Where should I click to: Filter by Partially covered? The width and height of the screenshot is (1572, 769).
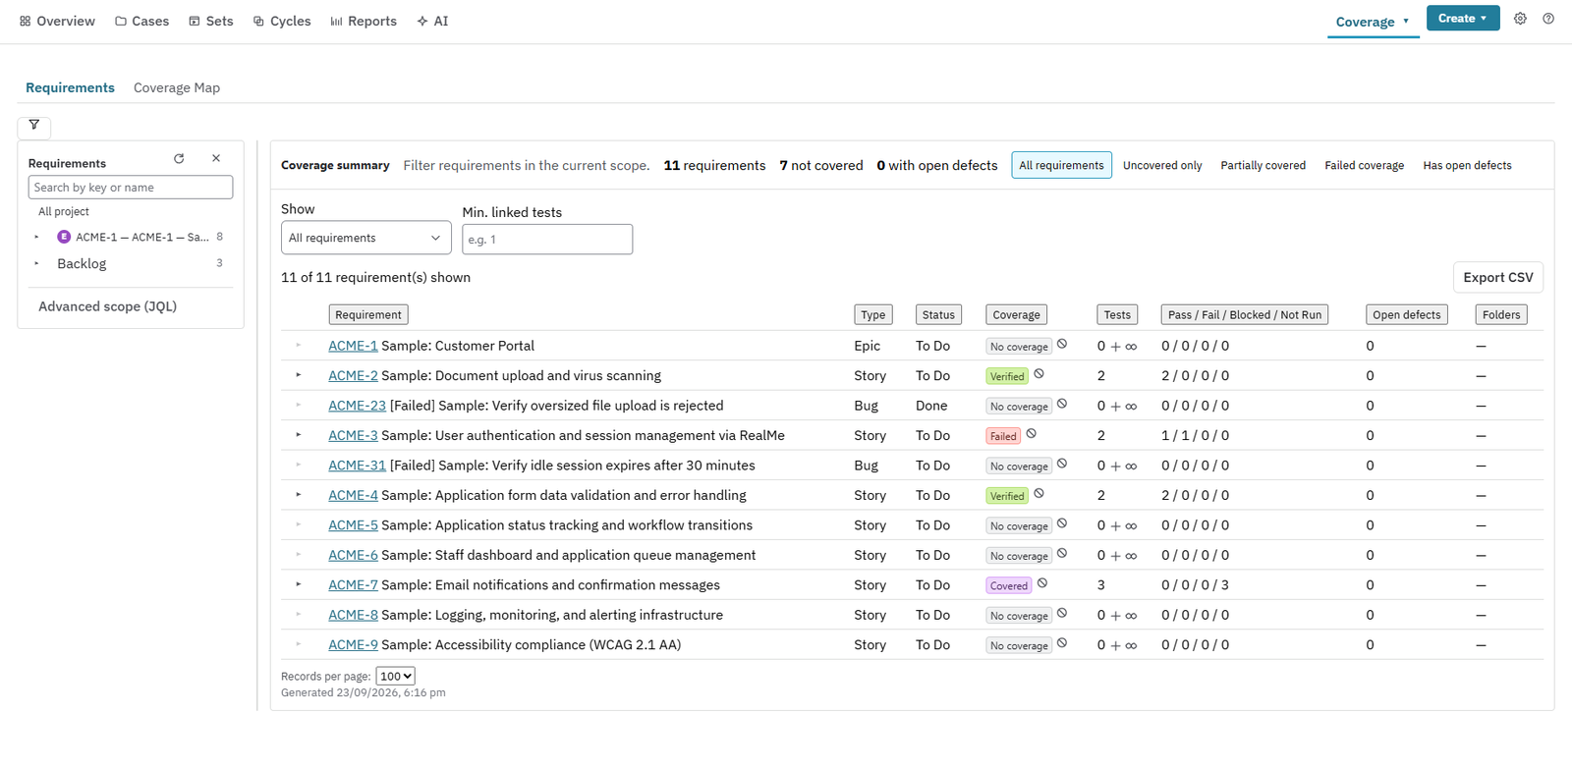click(x=1263, y=165)
